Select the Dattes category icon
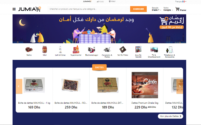The width and height of the screenshot is (201, 125). point(29,49)
